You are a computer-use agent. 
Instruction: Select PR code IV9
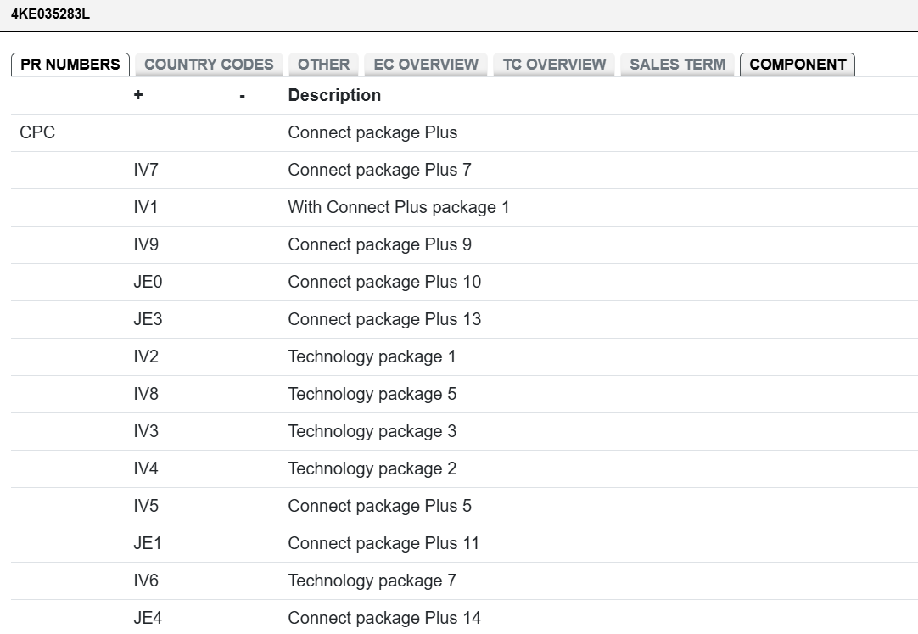pyautogui.click(x=146, y=244)
